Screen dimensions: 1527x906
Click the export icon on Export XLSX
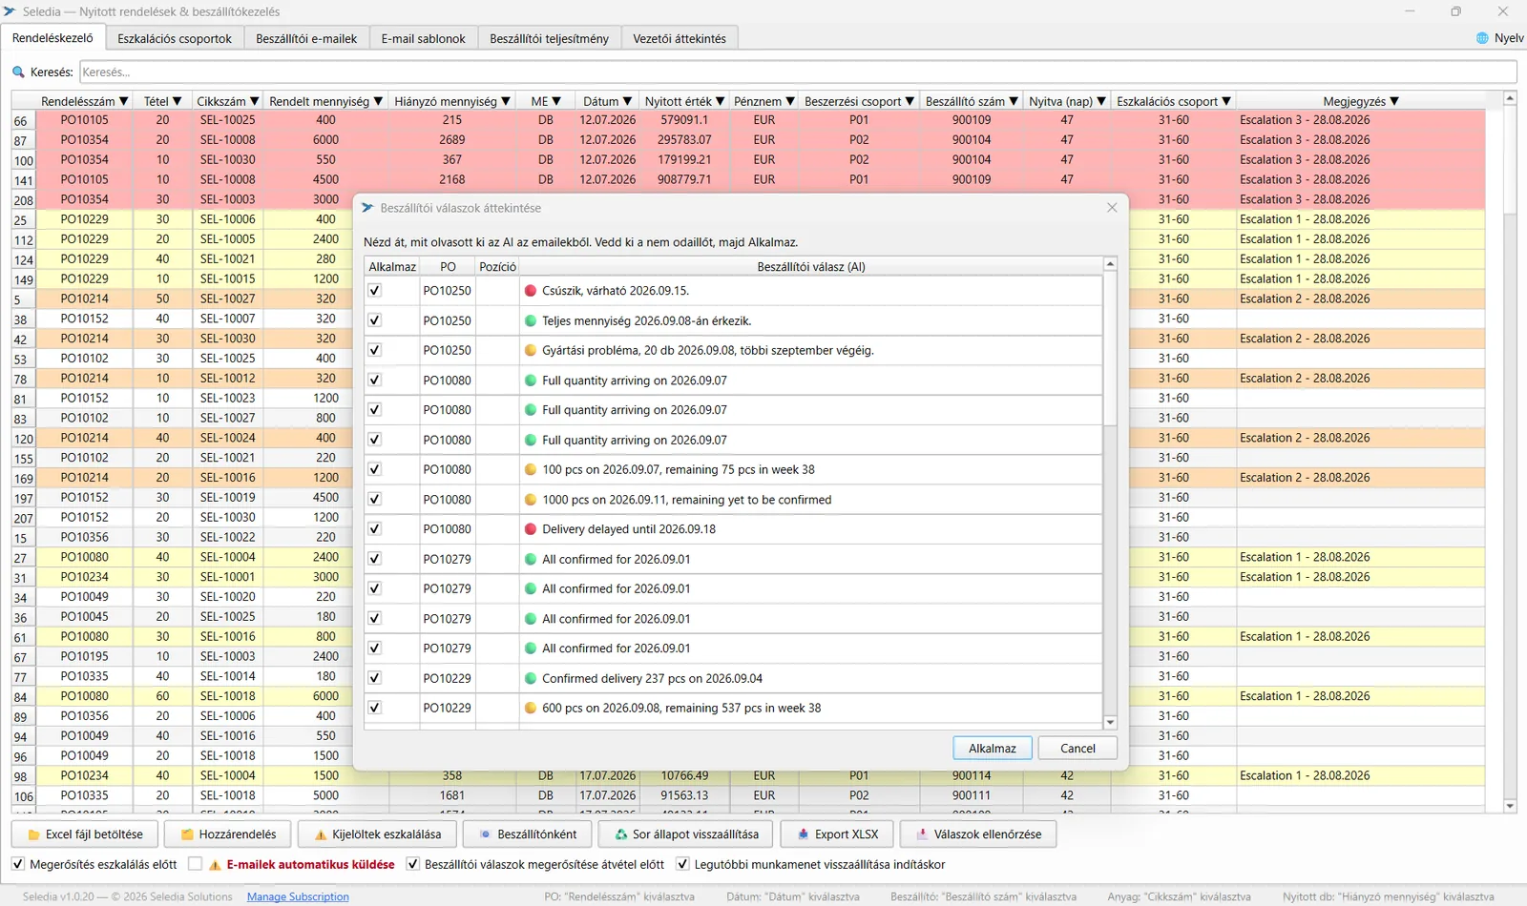(804, 834)
